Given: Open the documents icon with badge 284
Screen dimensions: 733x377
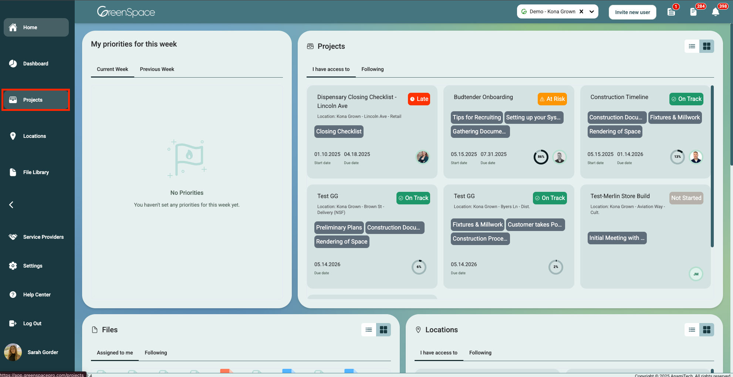Looking at the screenshot, I should point(694,12).
